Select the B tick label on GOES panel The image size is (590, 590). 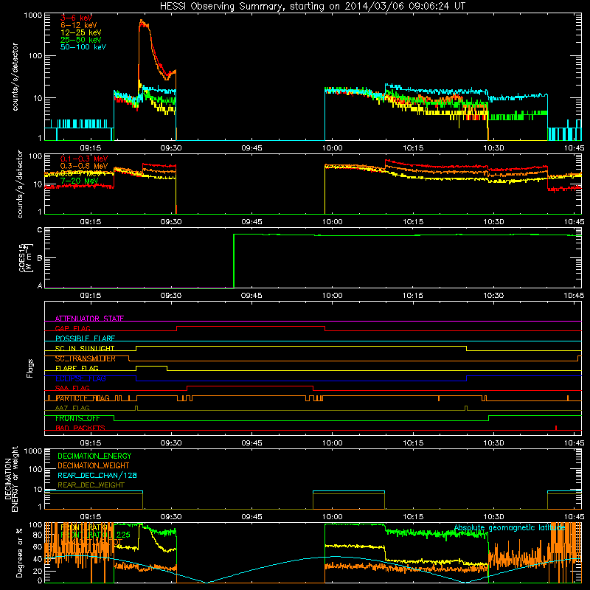click(40, 258)
